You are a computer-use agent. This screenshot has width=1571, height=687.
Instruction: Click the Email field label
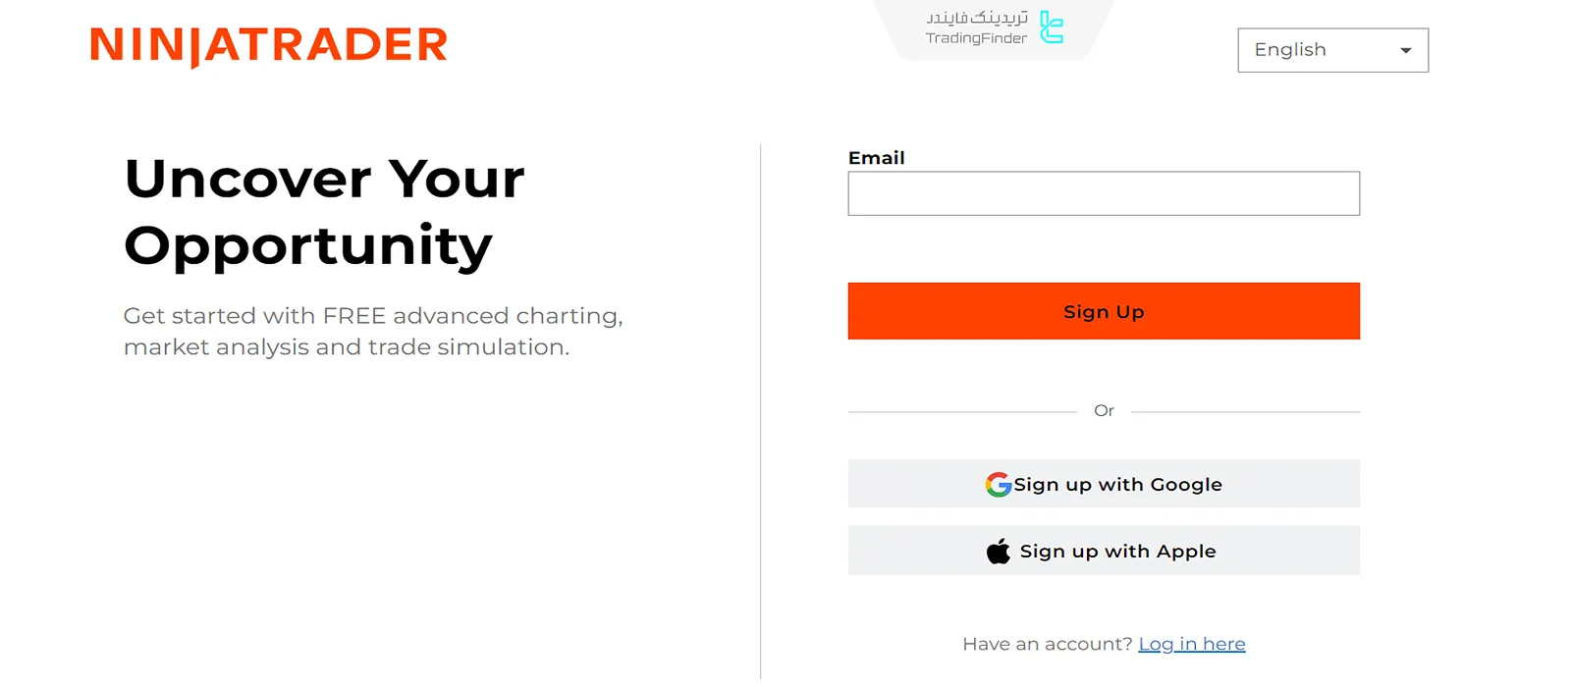[876, 158]
